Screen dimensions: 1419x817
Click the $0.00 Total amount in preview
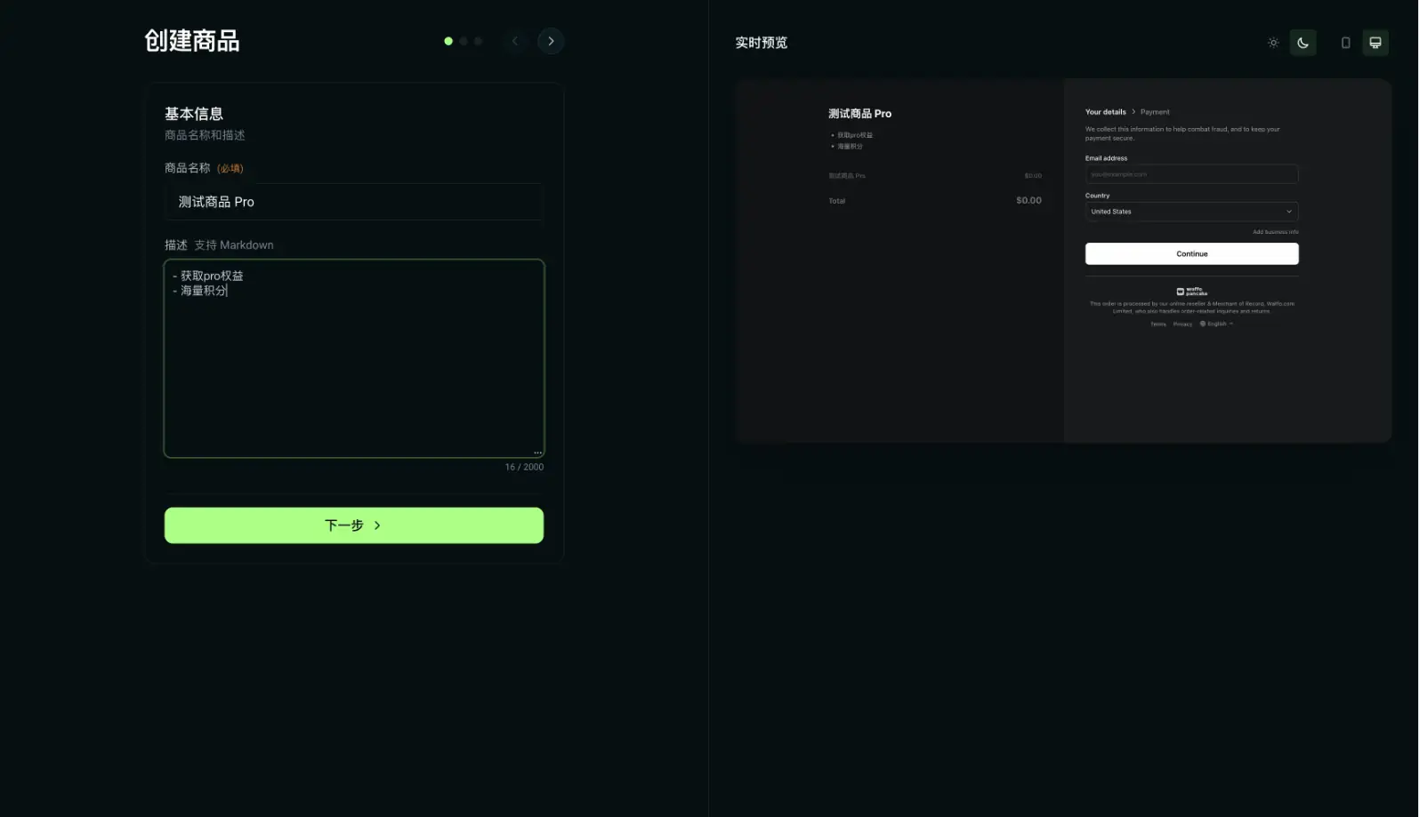coord(1028,201)
